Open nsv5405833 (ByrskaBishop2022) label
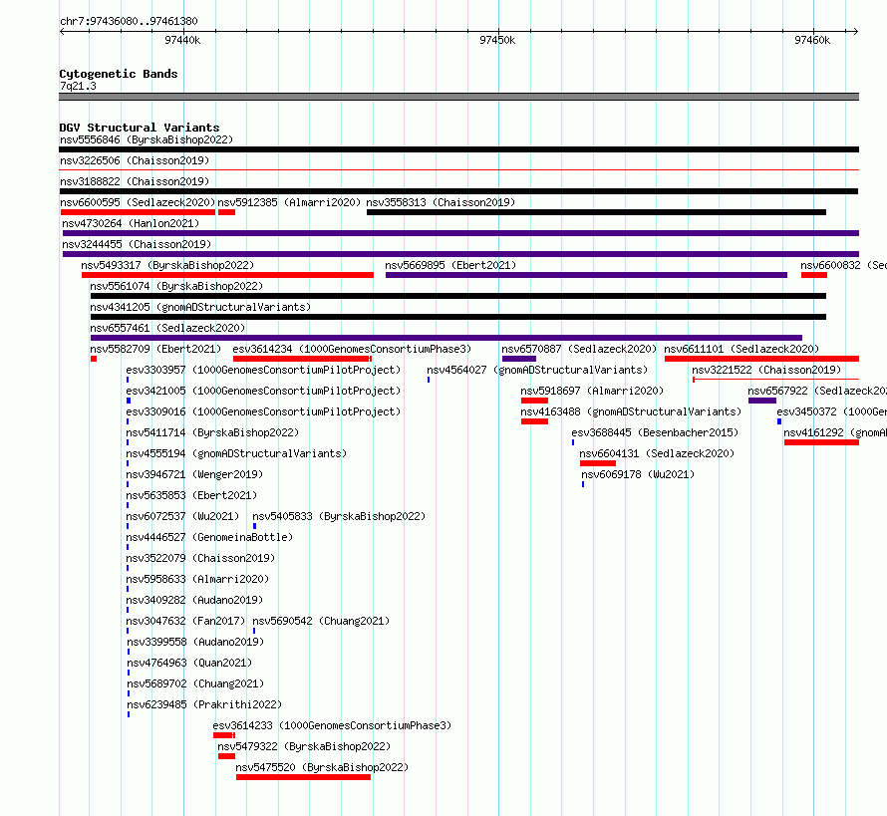Screen dimensions: 887x816 [x=339, y=516]
